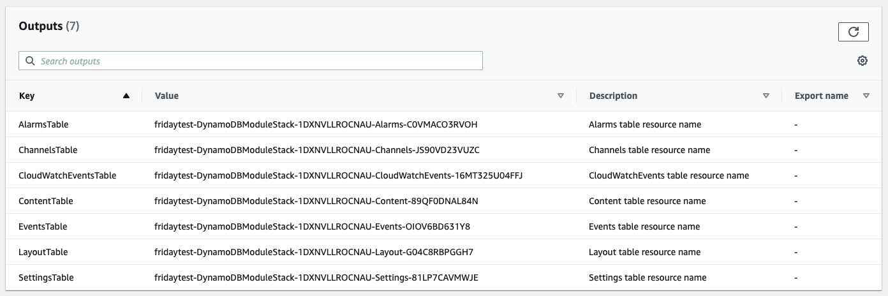The image size is (888, 296).
Task: Click the Description column header label
Action: pyautogui.click(x=613, y=96)
